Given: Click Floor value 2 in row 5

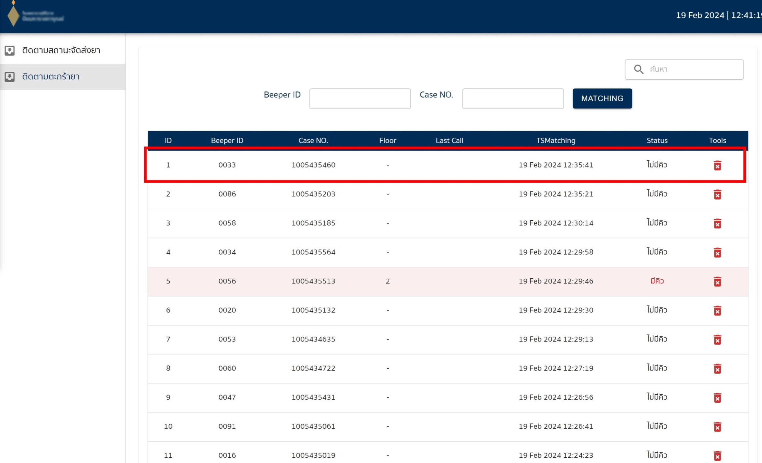Looking at the screenshot, I should pos(388,281).
